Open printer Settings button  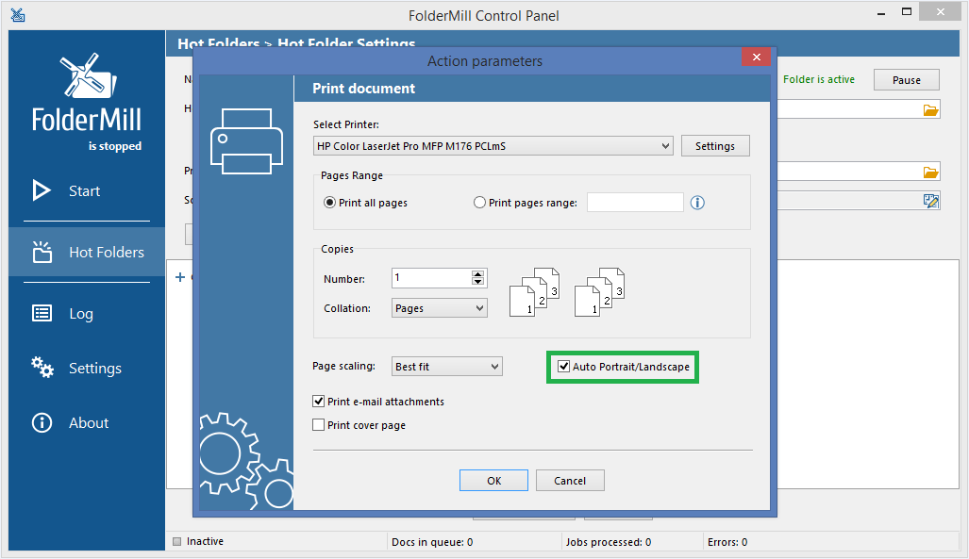715,146
